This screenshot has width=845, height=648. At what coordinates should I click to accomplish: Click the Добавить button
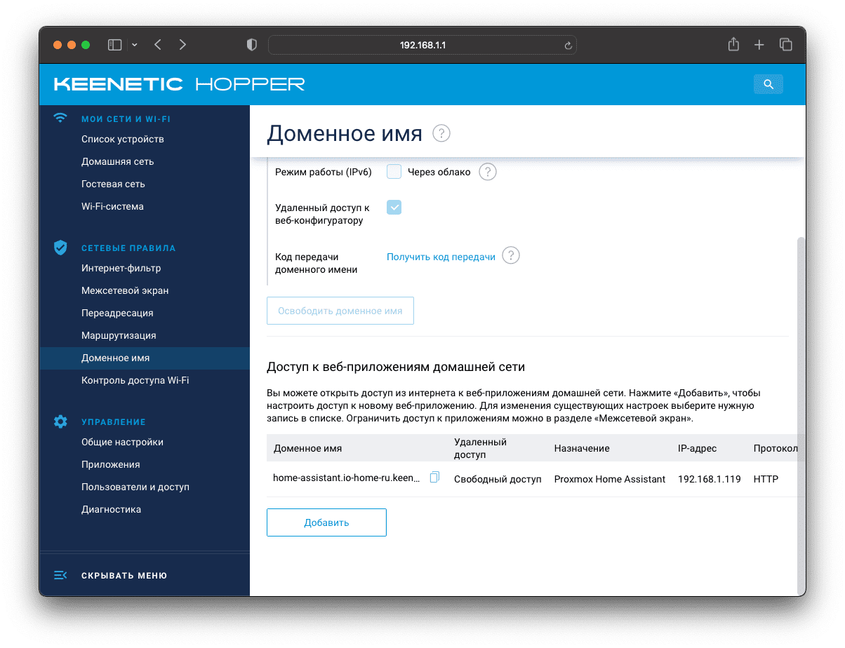326,522
